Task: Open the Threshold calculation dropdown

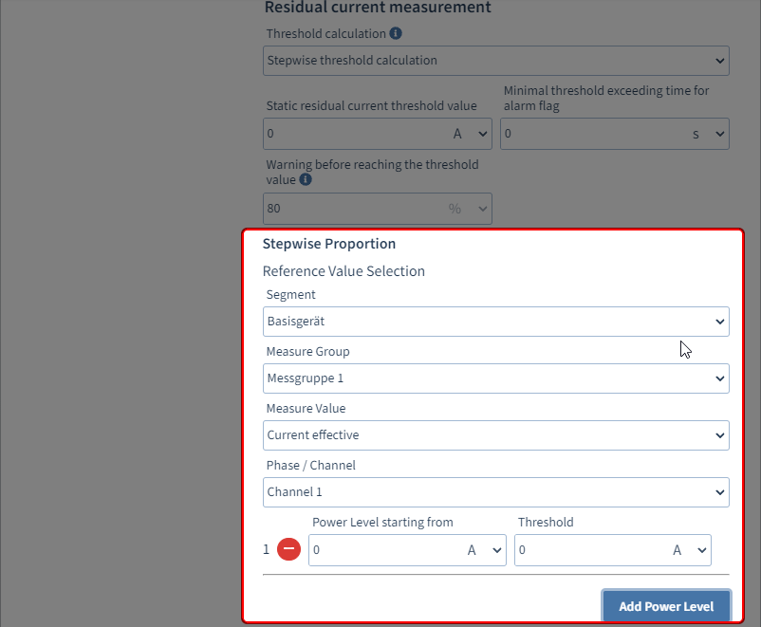Action: [x=495, y=61]
